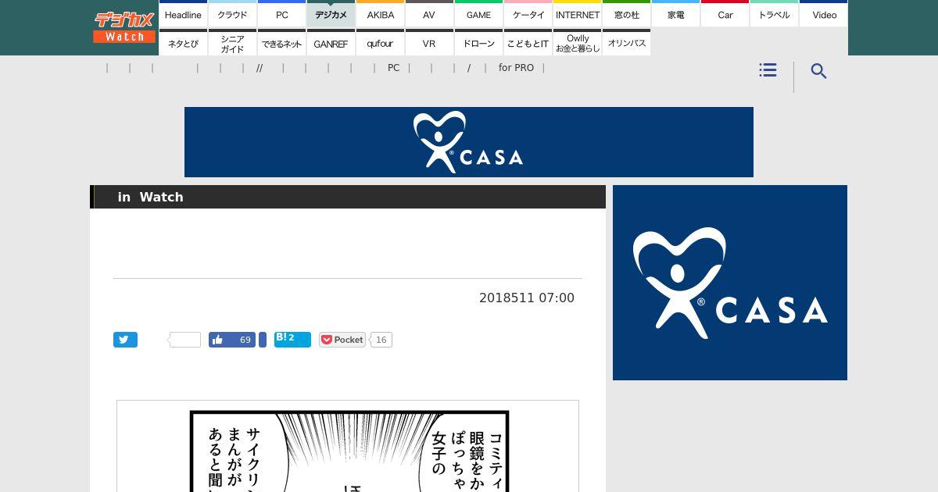938x492 pixels.
Task: Open シニアガイド link
Action: 232,43
